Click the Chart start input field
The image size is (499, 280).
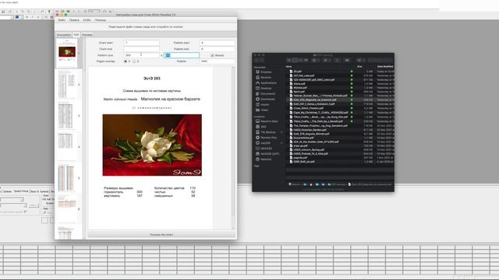pyautogui.click(x=141, y=43)
